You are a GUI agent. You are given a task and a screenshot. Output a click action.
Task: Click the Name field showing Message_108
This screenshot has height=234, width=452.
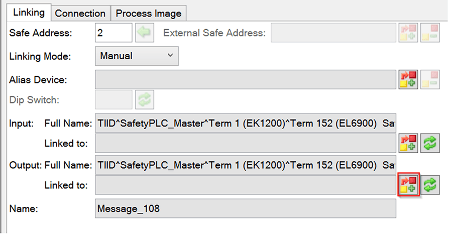(246, 208)
